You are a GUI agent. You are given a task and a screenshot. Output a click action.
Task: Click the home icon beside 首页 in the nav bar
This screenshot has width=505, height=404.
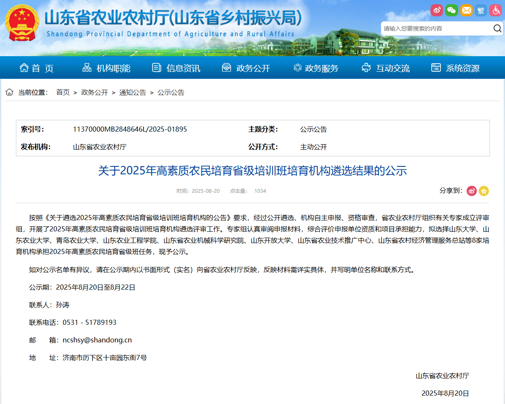pos(24,67)
